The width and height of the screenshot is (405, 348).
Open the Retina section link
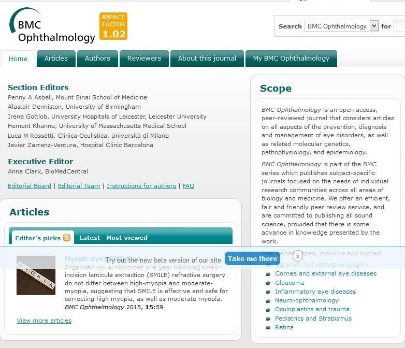coord(284,327)
